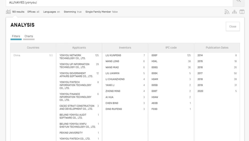Viewport: 249px width, 141px height.
Task: Click Single Family Member false setting
Action: tap(101, 12)
